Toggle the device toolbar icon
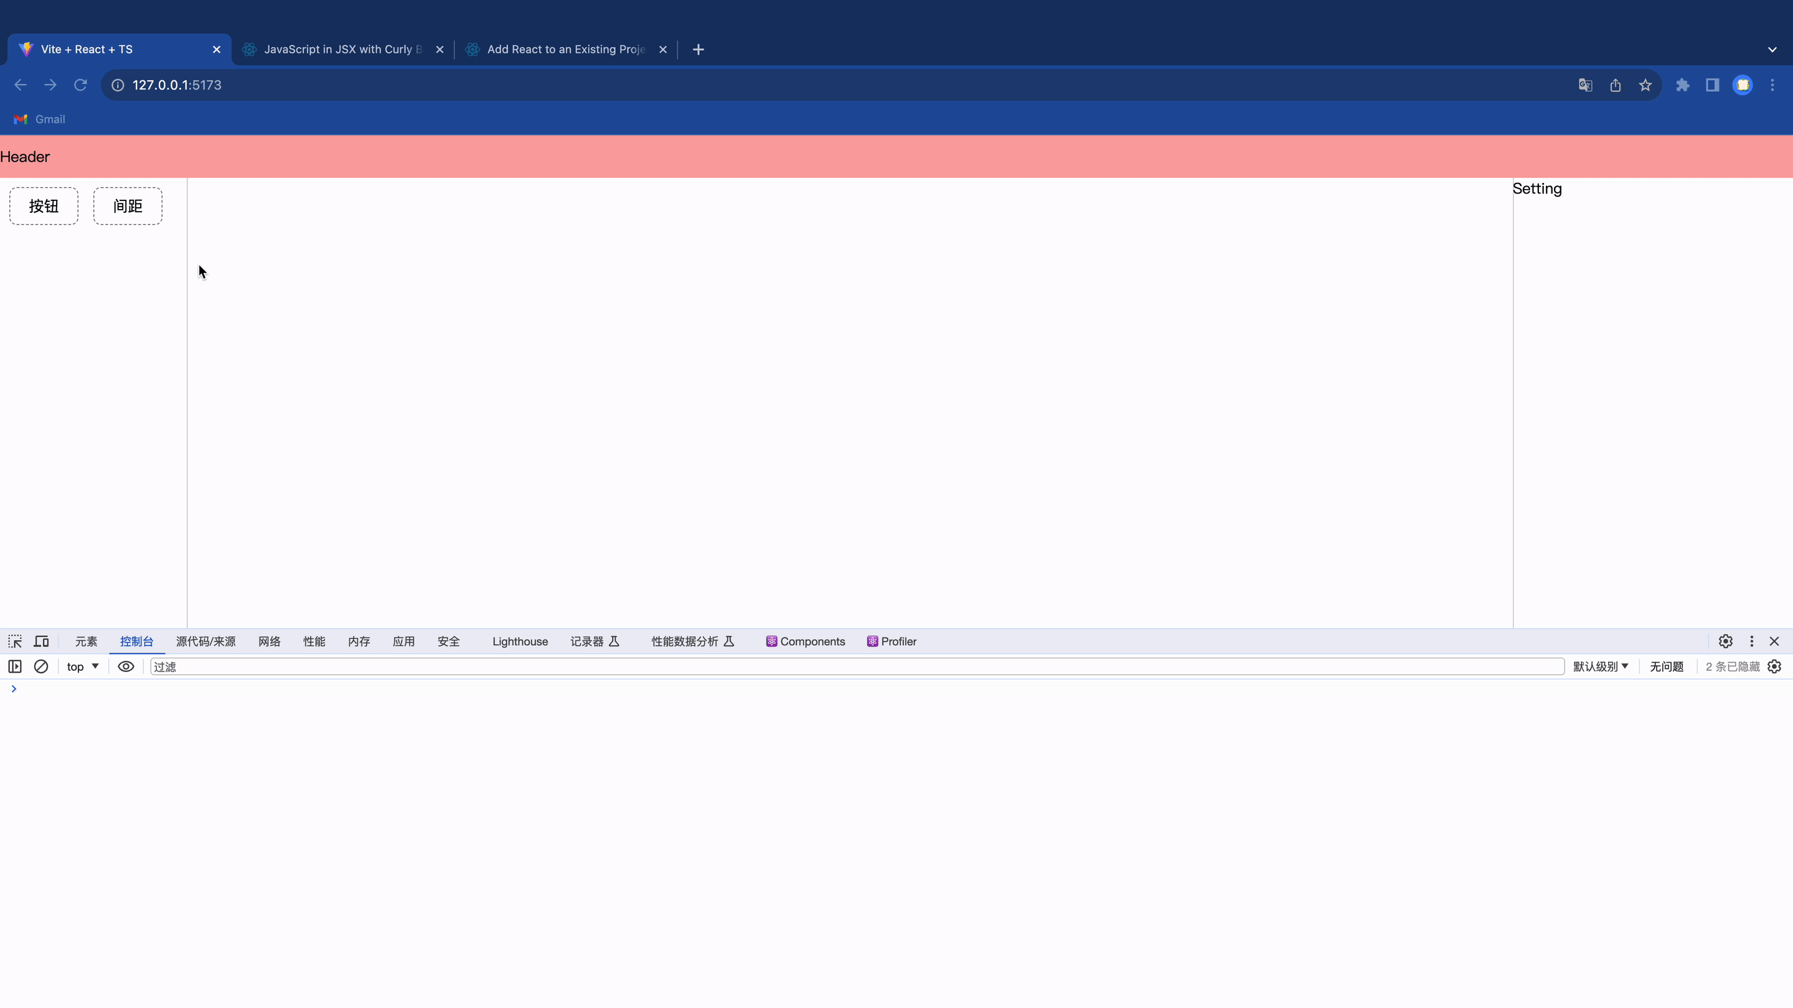 pyautogui.click(x=42, y=642)
